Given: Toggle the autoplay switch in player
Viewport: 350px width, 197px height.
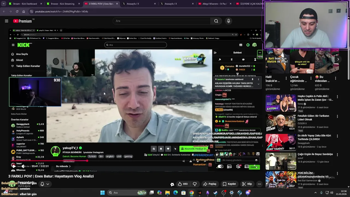Looking at the screenshot, I should pos(220,166).
